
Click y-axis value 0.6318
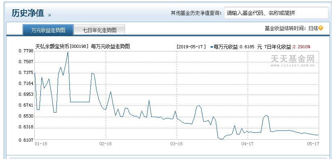point(26,127)
